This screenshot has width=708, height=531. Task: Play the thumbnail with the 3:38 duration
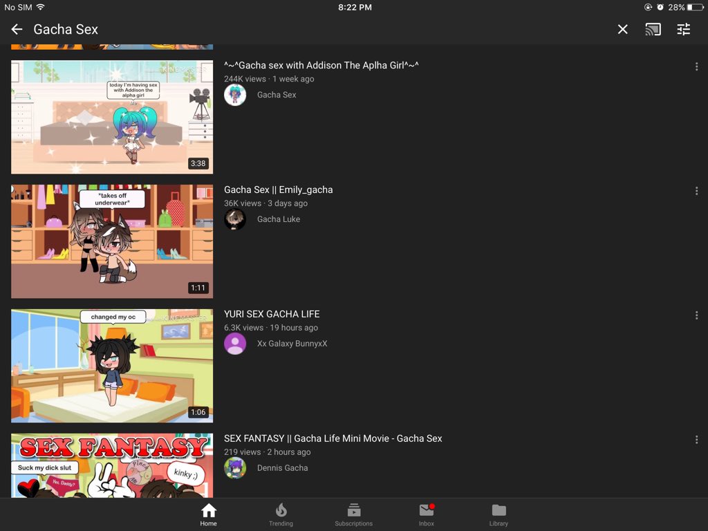tap(112, 117)
